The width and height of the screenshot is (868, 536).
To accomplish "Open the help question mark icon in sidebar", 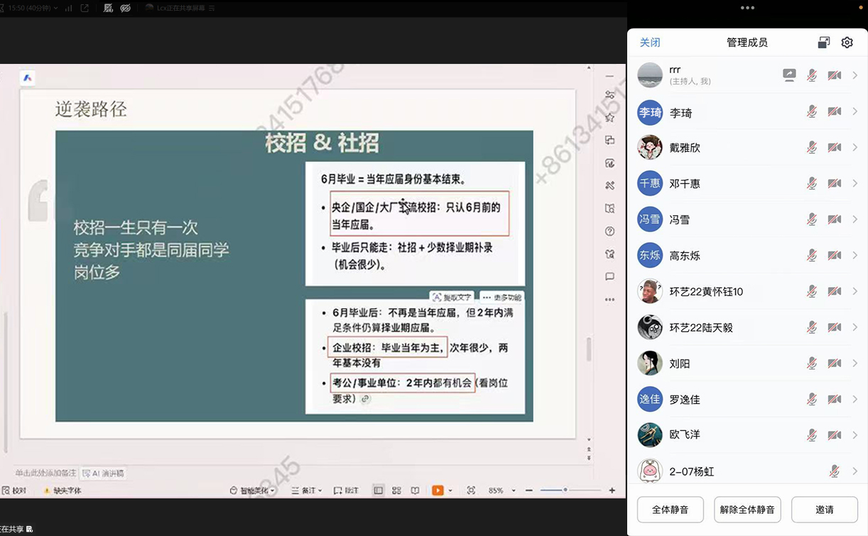I will [609, 231].
